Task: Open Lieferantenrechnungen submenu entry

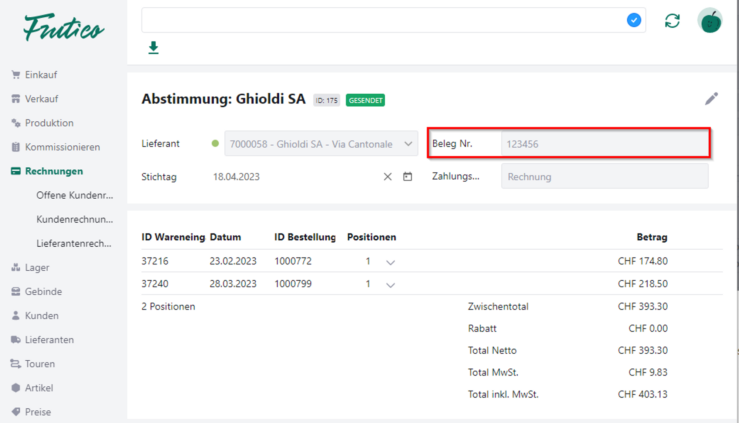Action: [74, 243]
